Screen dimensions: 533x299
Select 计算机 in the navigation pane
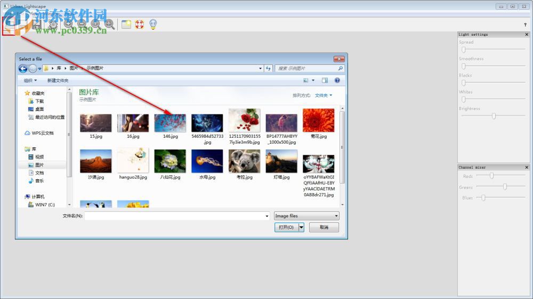[38, 197]
